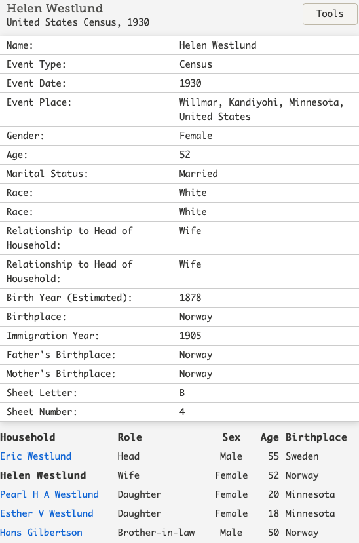Screen dimensions: 359x543
Task: Select the bold Helen Westlund household row
Action: tap(179, 475)
